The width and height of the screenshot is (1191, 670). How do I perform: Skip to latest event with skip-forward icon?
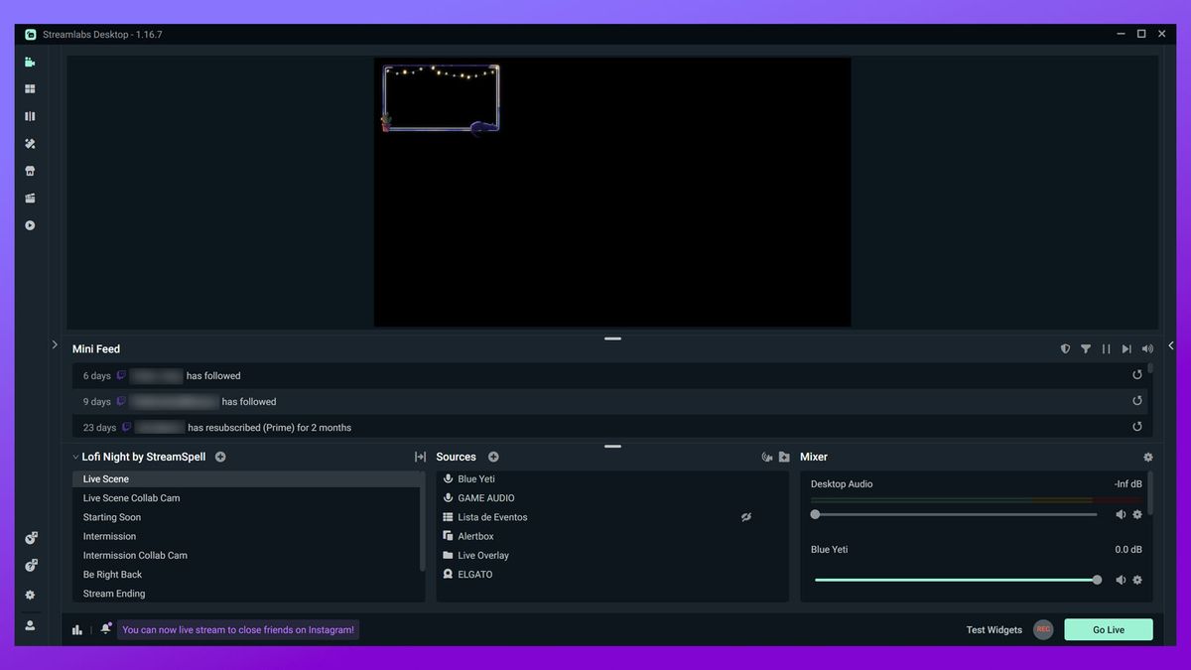tap(1126, 348)
